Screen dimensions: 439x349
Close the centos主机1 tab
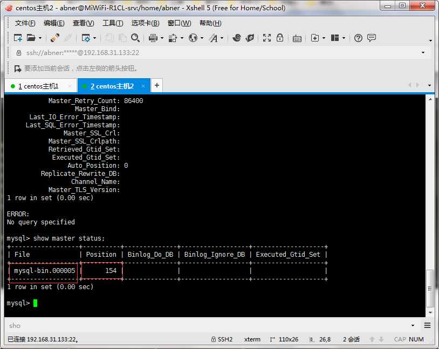(70, 86)
